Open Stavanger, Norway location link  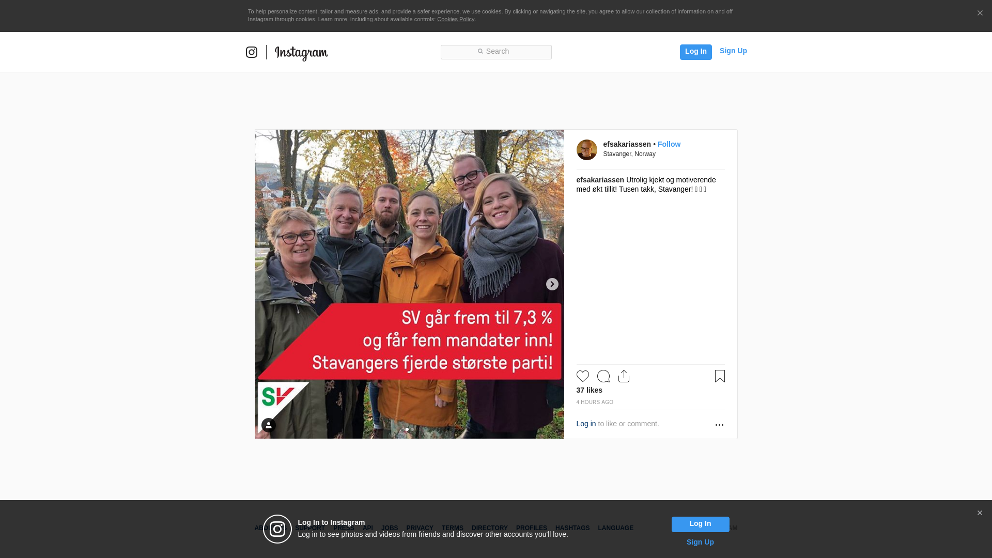coord(629,154)
